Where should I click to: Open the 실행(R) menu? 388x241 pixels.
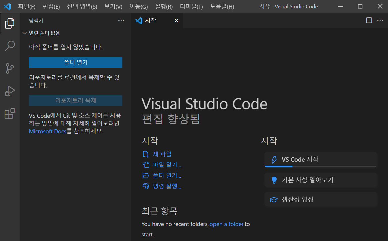click(x=164, y=6)
